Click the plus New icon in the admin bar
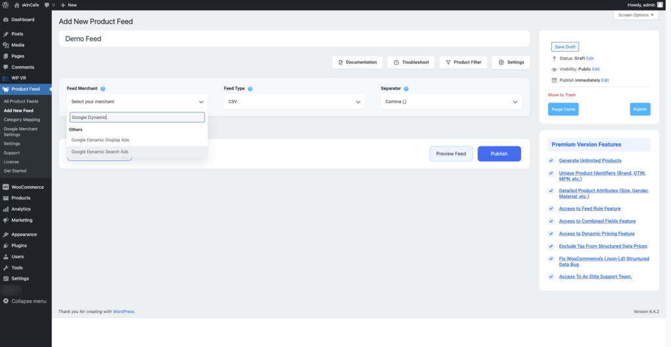Image resolution: width=671 pixels, height=347 pixels. (x=63, y=5)
